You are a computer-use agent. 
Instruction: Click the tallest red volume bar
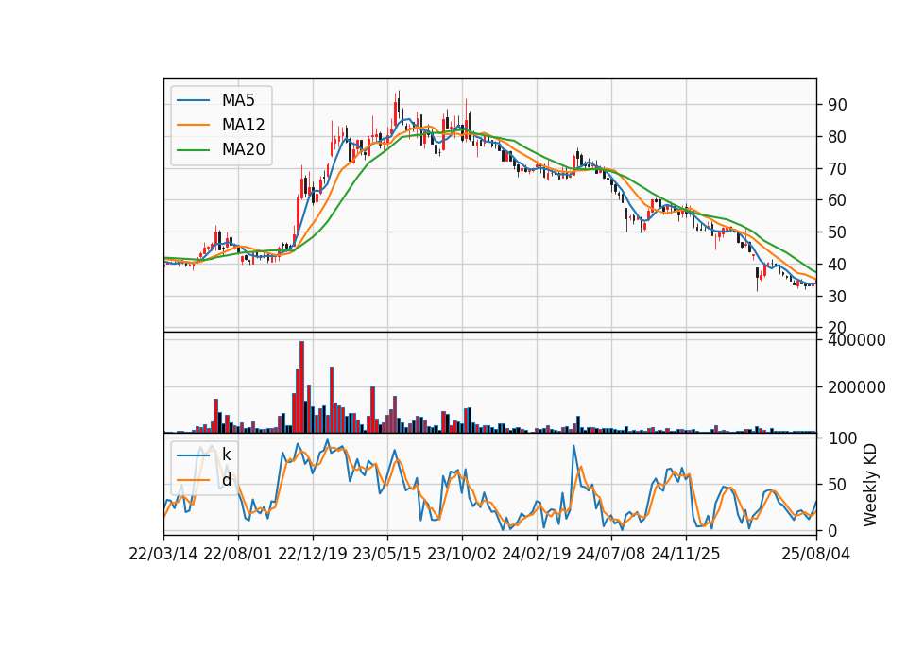(x=301, y=387)
